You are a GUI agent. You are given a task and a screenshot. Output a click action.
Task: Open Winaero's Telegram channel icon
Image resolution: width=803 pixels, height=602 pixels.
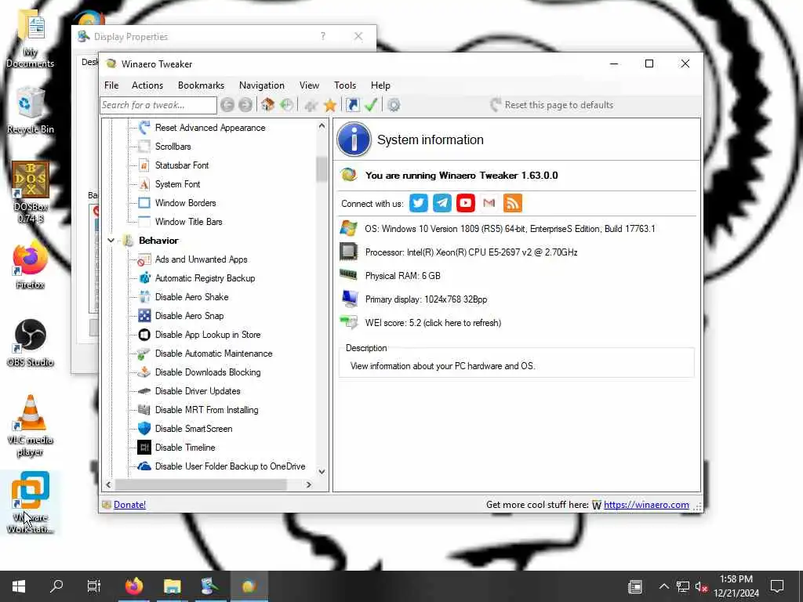[442, 203]
